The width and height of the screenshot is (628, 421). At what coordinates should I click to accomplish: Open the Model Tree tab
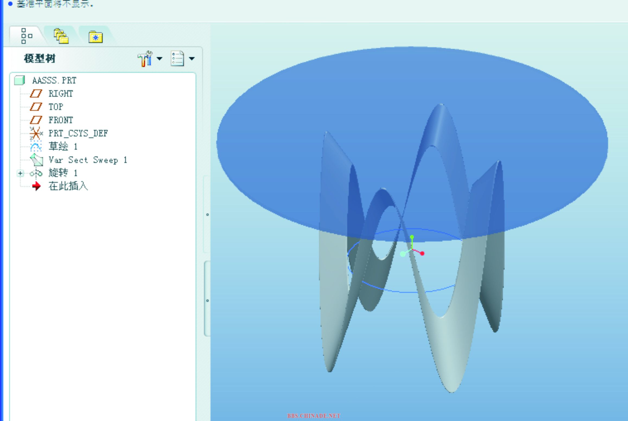coord(26,36)
